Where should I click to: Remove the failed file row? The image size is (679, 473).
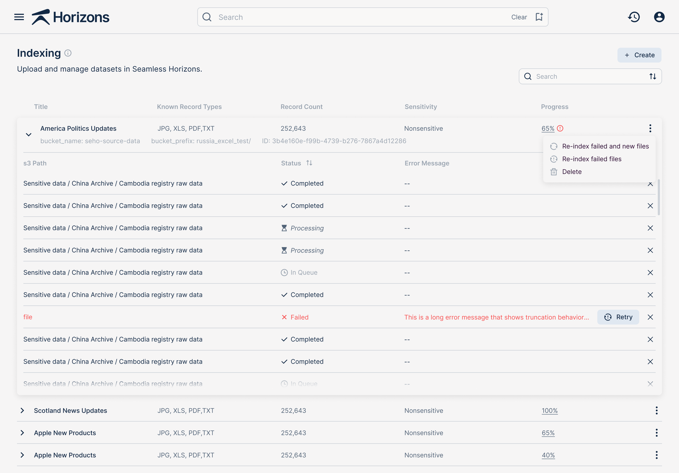[x=650, y=317]
